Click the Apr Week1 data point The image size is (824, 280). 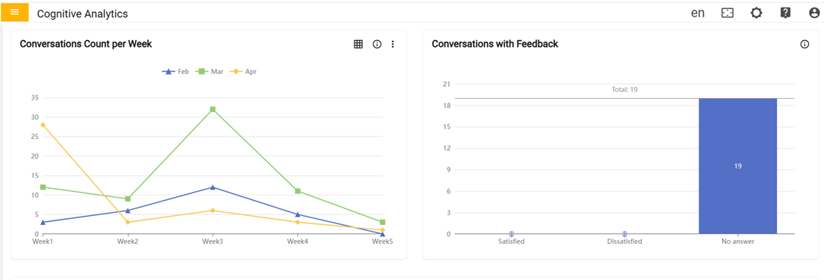click(x=42, y=125)
